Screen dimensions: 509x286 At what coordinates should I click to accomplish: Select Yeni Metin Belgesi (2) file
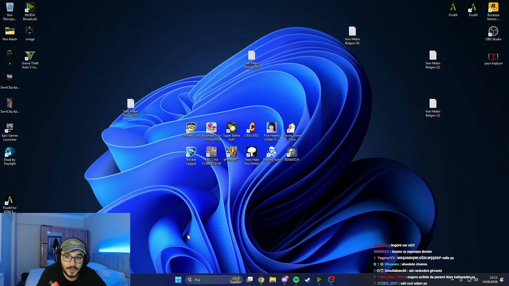click(x=433, y=60)
